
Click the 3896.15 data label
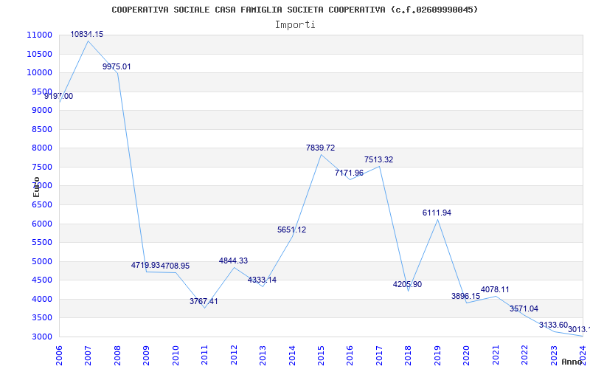[466, 296]
